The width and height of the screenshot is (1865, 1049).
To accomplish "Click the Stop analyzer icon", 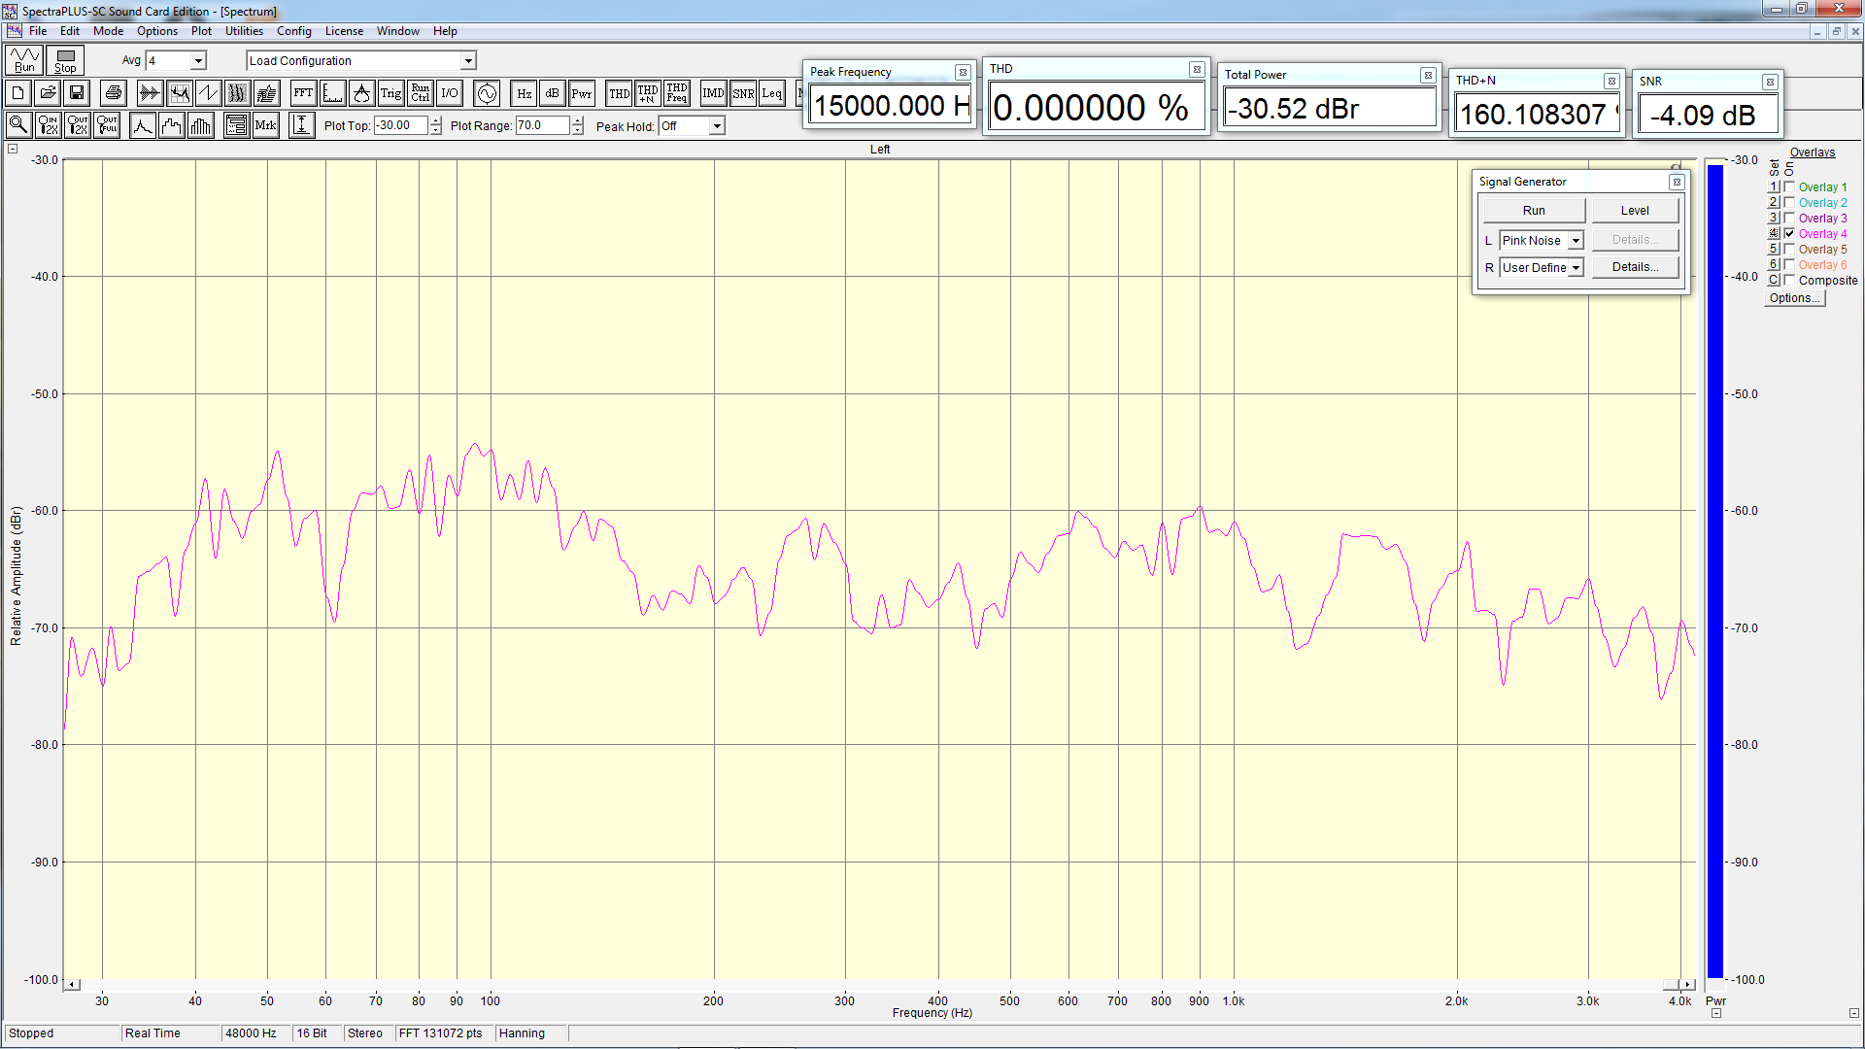I will click(x=65, y=60).
